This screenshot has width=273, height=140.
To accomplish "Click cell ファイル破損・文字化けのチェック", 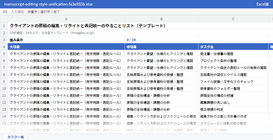I will pos(233,81).
